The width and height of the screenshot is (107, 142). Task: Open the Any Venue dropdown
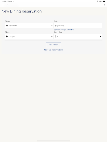click(29, 26)
